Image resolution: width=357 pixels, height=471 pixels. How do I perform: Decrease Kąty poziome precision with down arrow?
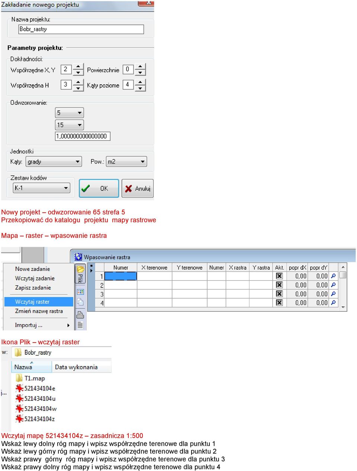coord(140,88)
